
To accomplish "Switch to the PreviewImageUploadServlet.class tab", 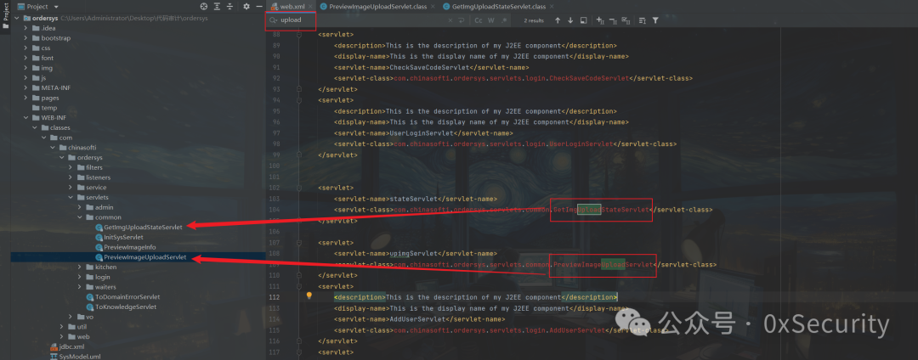I will 377,7.
